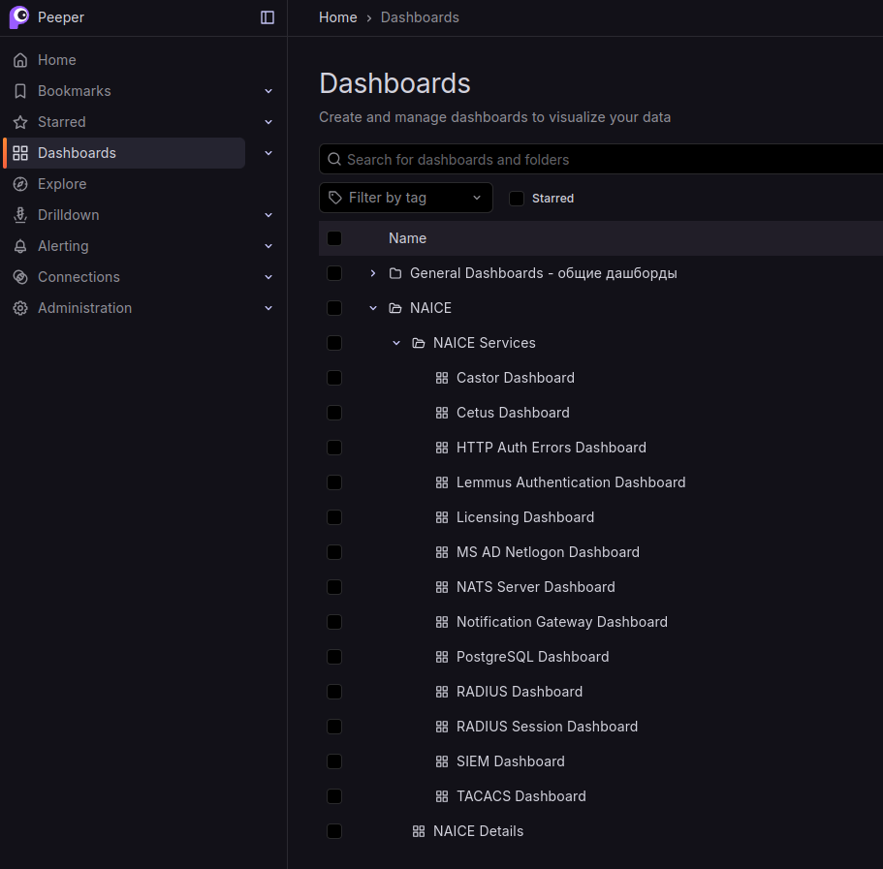883x869 pixels.
Task: Collapse the sidebar with the dock icon
Action: 268,17
